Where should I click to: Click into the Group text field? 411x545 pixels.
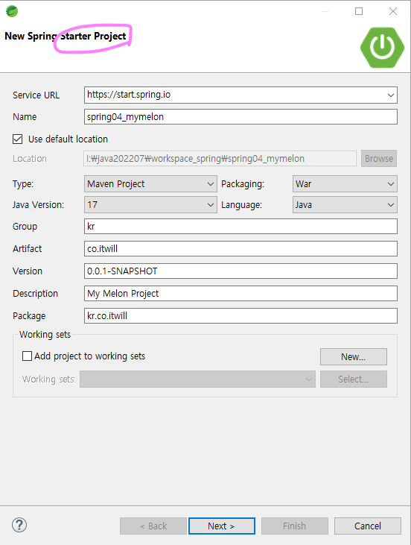point(240,226)
